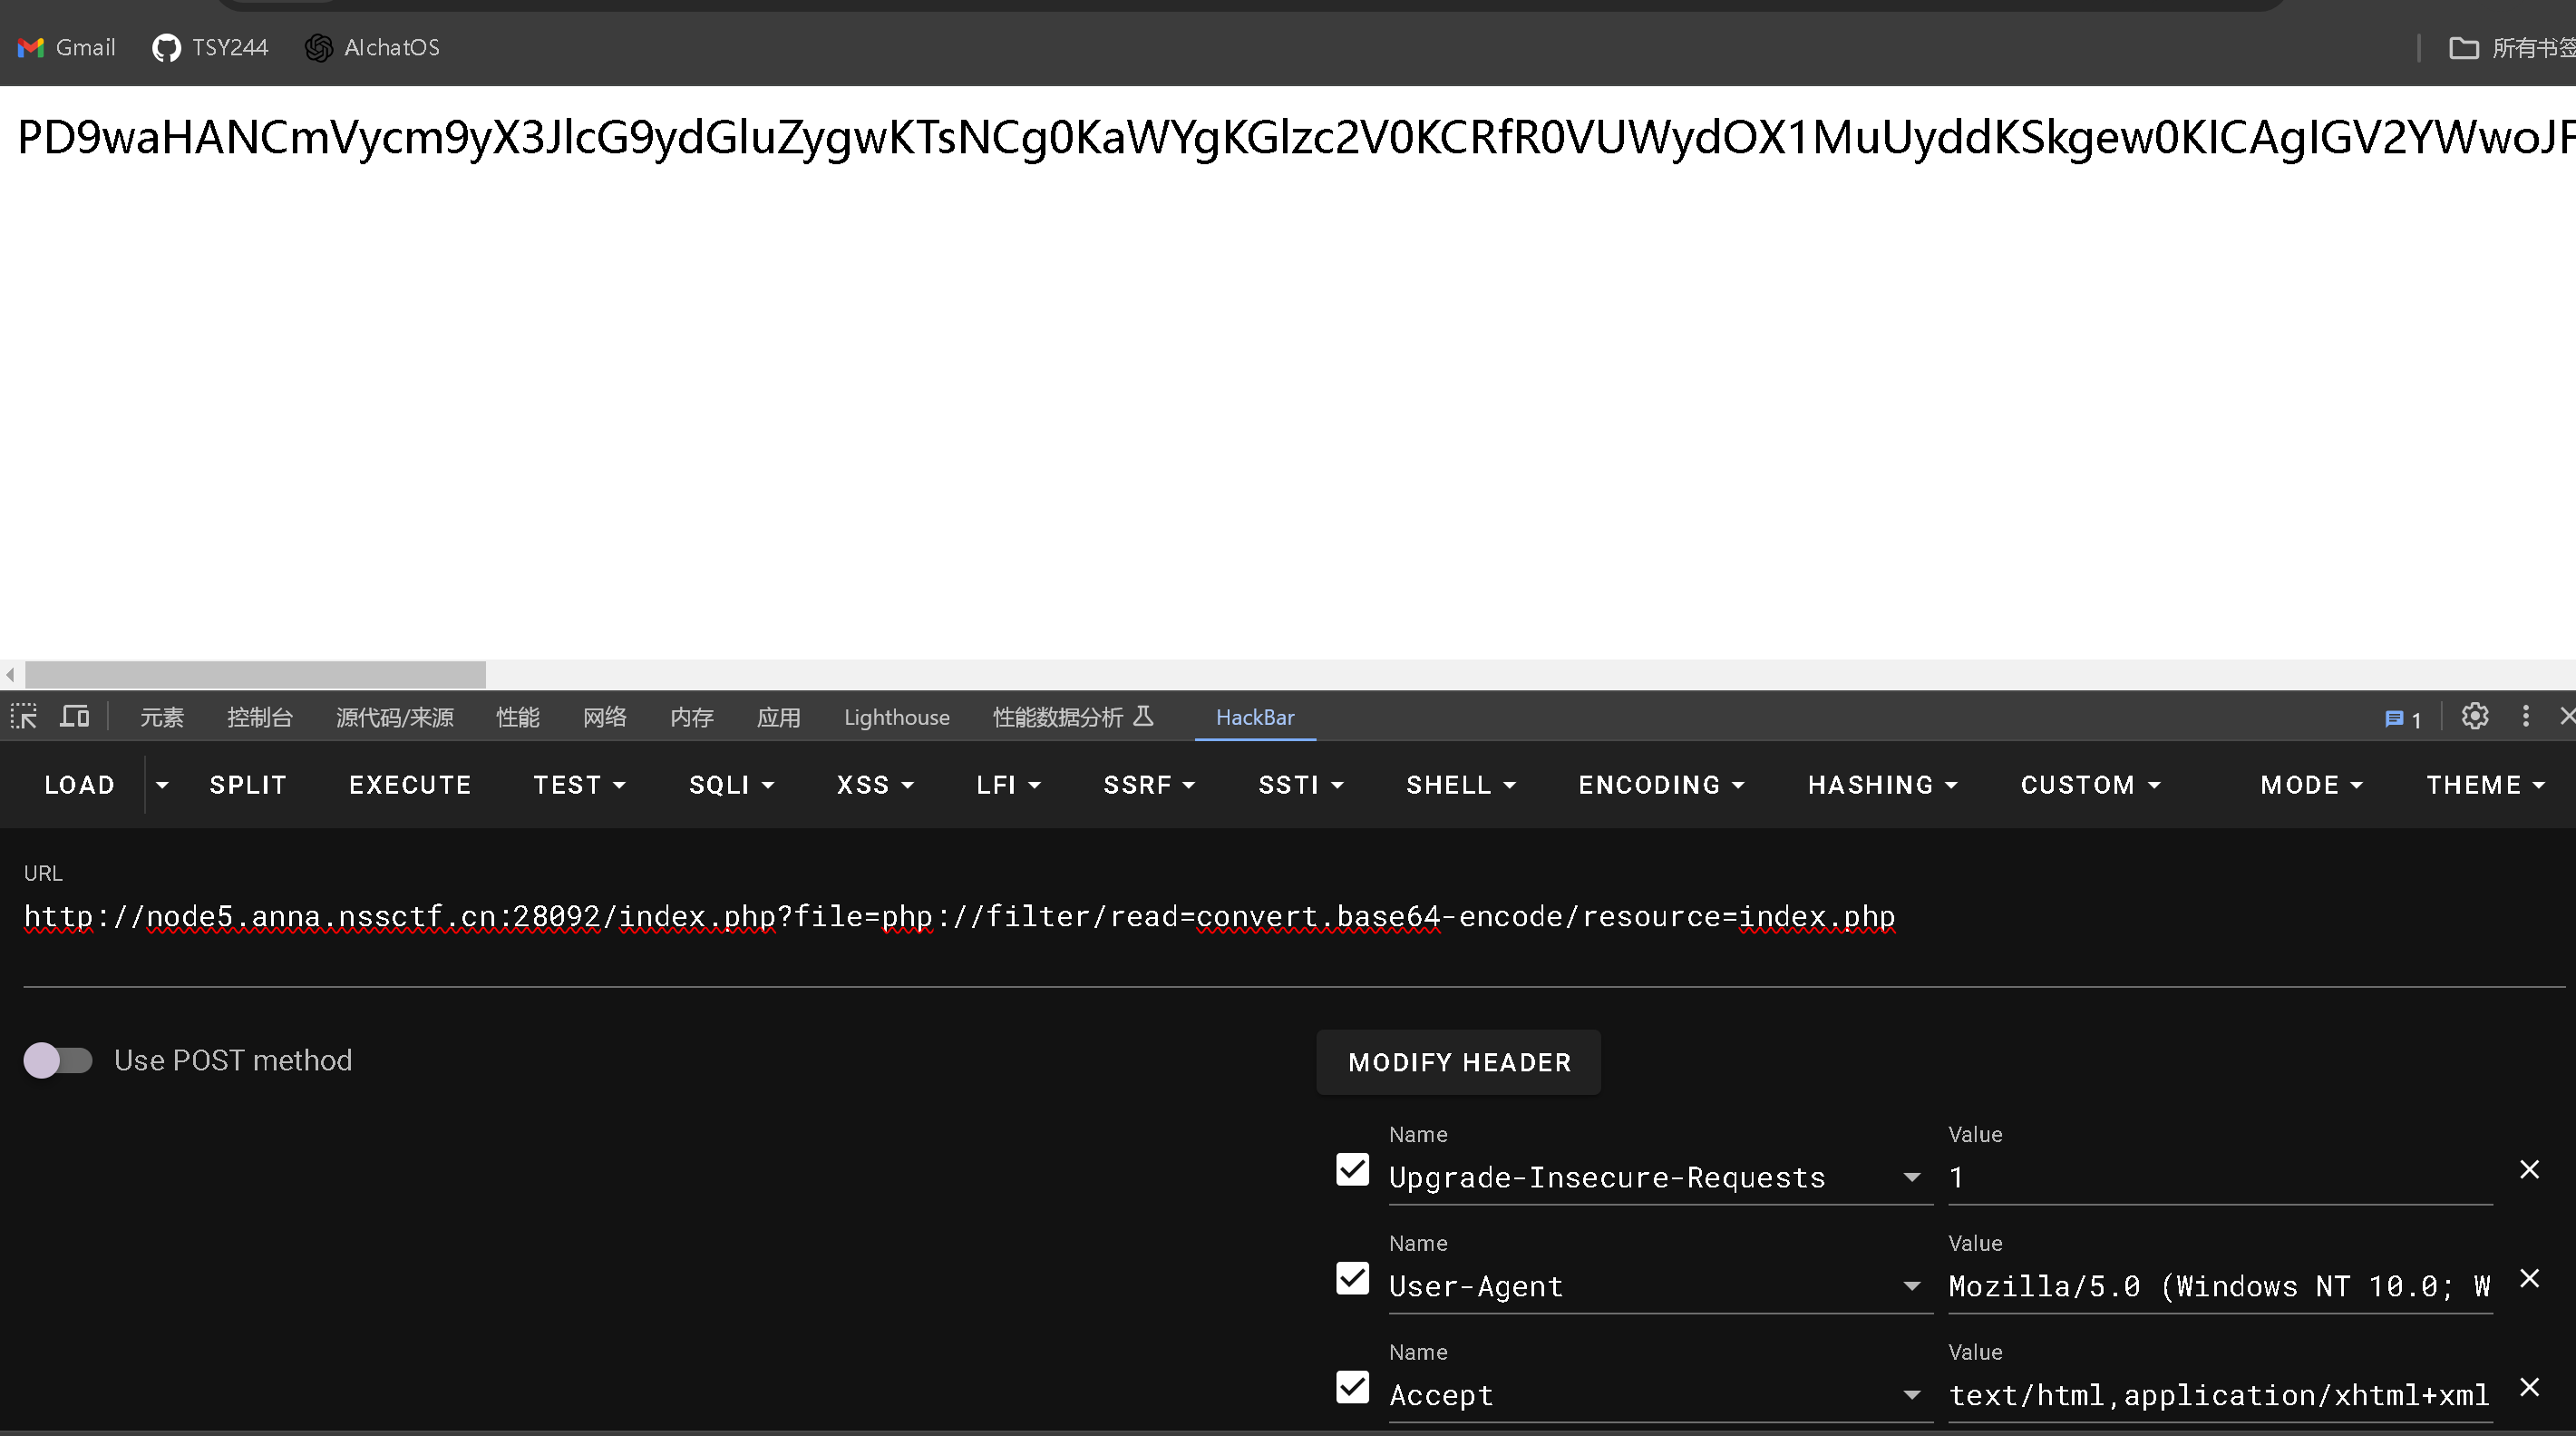This screenshot has width=2576, height=1436.
Task: Open DevTools settings gear icon
Action: tap(2475, 717)
